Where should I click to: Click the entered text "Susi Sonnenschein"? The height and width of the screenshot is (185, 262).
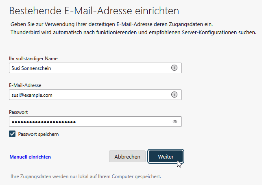click(31, 68)
